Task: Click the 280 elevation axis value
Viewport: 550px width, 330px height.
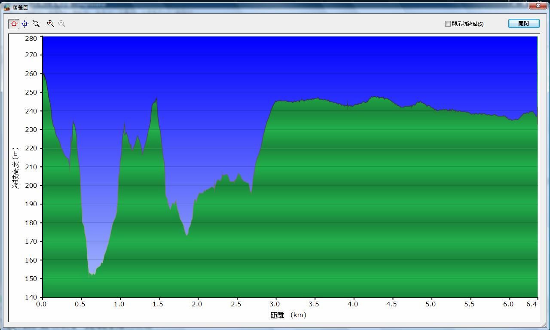Action: [31, 38]
